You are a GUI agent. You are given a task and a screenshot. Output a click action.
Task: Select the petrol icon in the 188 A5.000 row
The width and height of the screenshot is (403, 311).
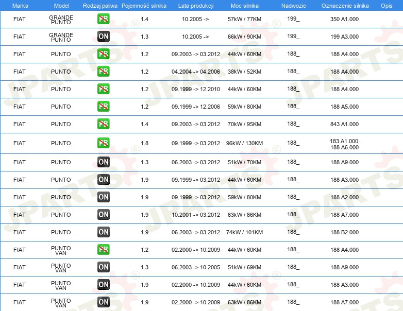pos(103,106)
